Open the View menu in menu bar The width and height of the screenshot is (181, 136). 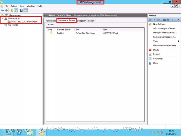22,6
